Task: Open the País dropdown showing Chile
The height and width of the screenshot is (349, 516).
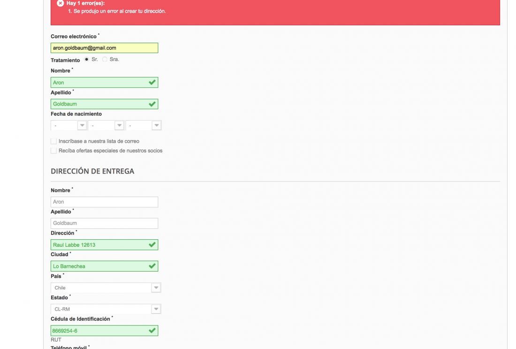Action: coord(106,288)
